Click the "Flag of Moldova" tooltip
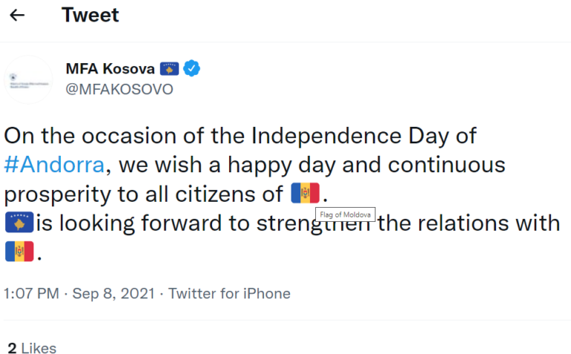The height and width of the screenshot is (354, 571). (x=346, y=214)
